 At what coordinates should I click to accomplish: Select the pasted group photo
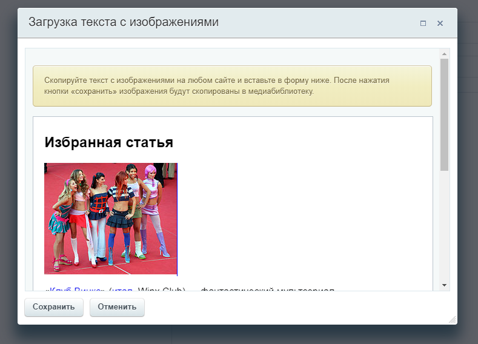pos(110,218)
